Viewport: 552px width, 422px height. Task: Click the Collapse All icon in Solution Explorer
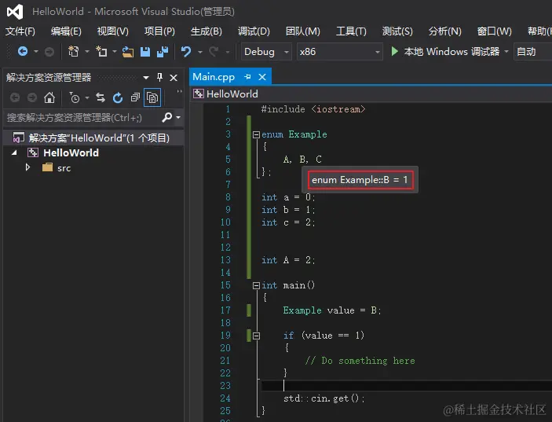pyautogui.click(x=135, y=97)
